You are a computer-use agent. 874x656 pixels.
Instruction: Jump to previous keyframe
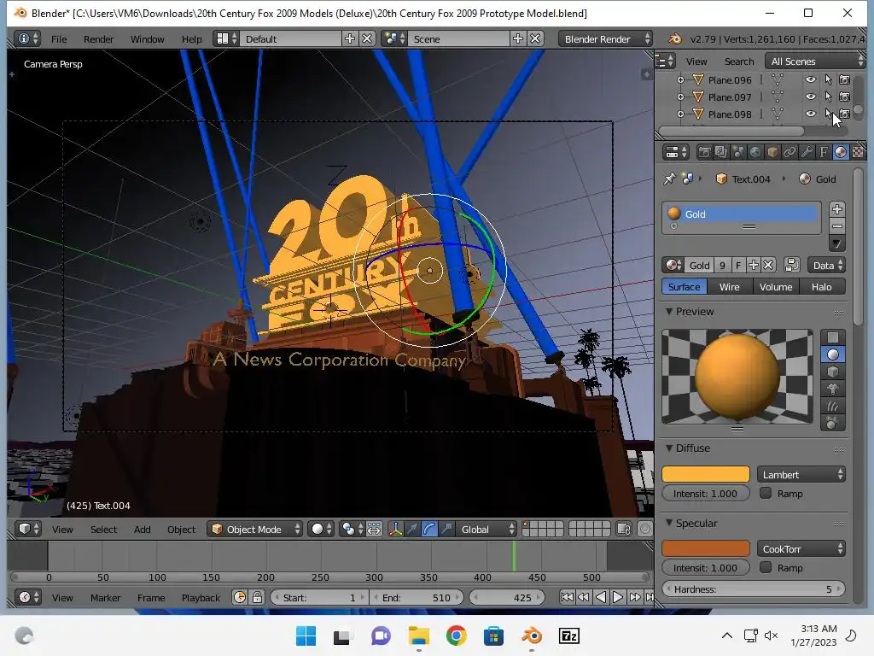pos(584,597)
